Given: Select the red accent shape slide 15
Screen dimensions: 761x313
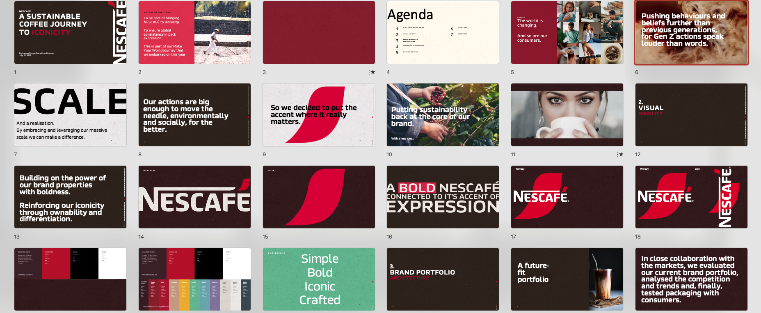Looking at the screenshot, I should 319,197.
